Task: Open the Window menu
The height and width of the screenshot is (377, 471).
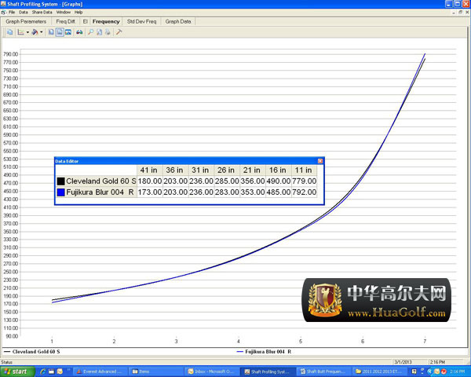Action: [64, 13]
